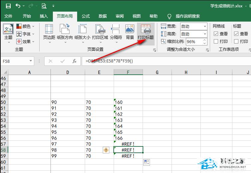Open the 文件 tab
The height and width of the screenshot is (173, 251).
click(x=8, y=16)
